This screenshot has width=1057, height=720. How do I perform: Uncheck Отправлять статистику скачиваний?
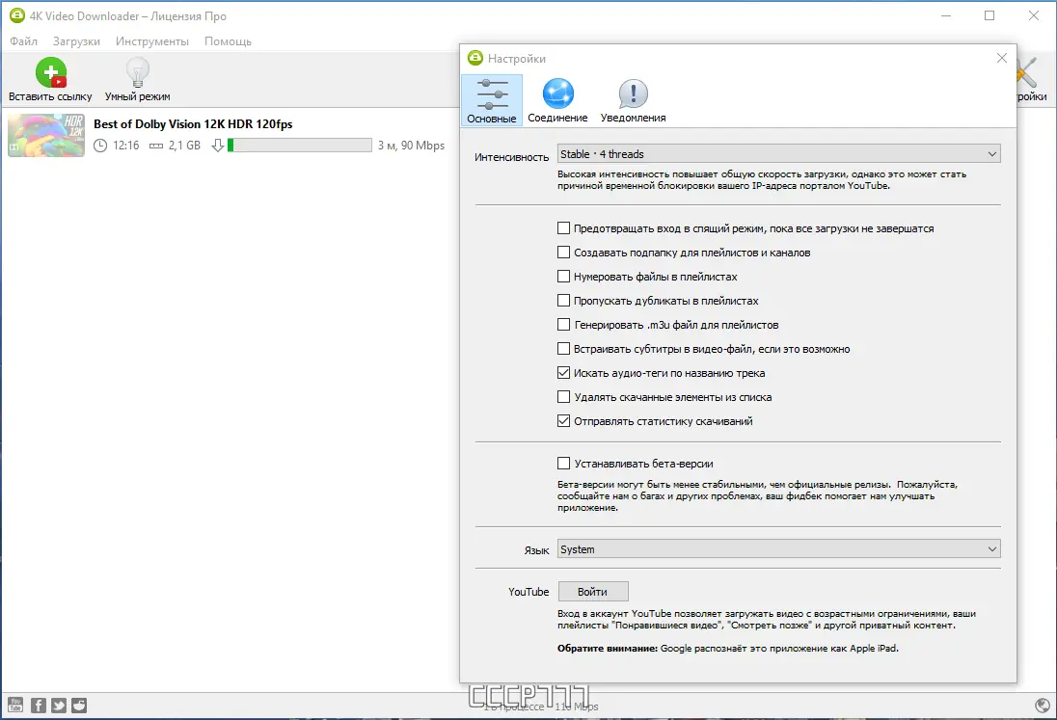click(563, 421)
